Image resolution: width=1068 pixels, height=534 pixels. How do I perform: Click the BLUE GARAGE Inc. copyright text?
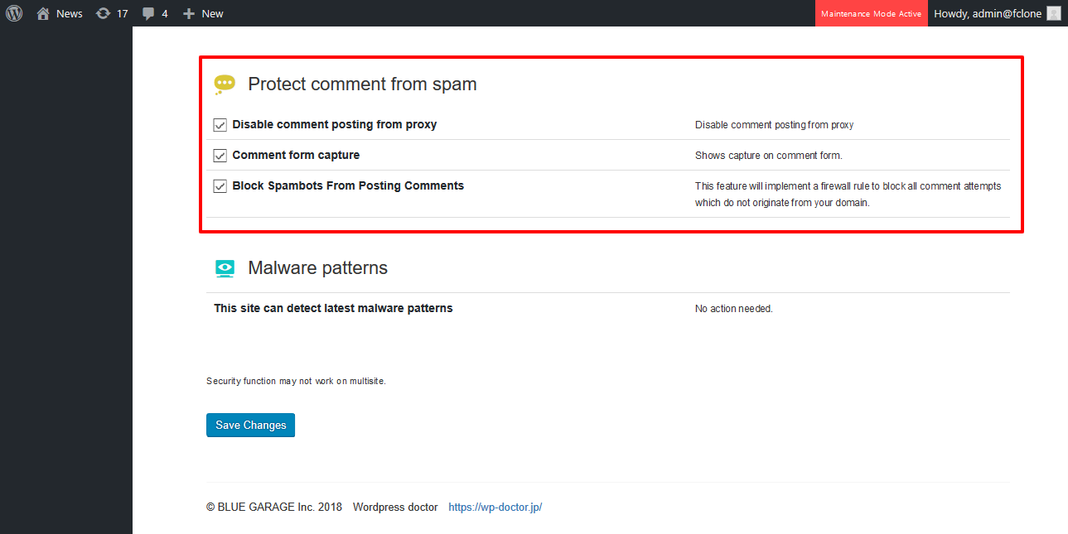pos(273,508)
